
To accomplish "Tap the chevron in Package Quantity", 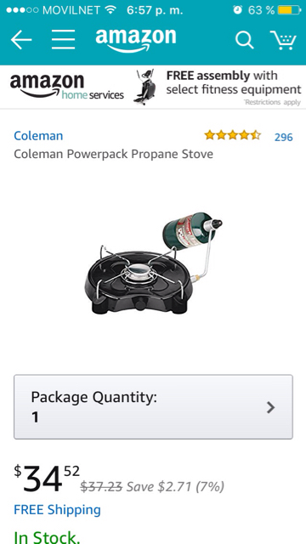I will [270, 407].
